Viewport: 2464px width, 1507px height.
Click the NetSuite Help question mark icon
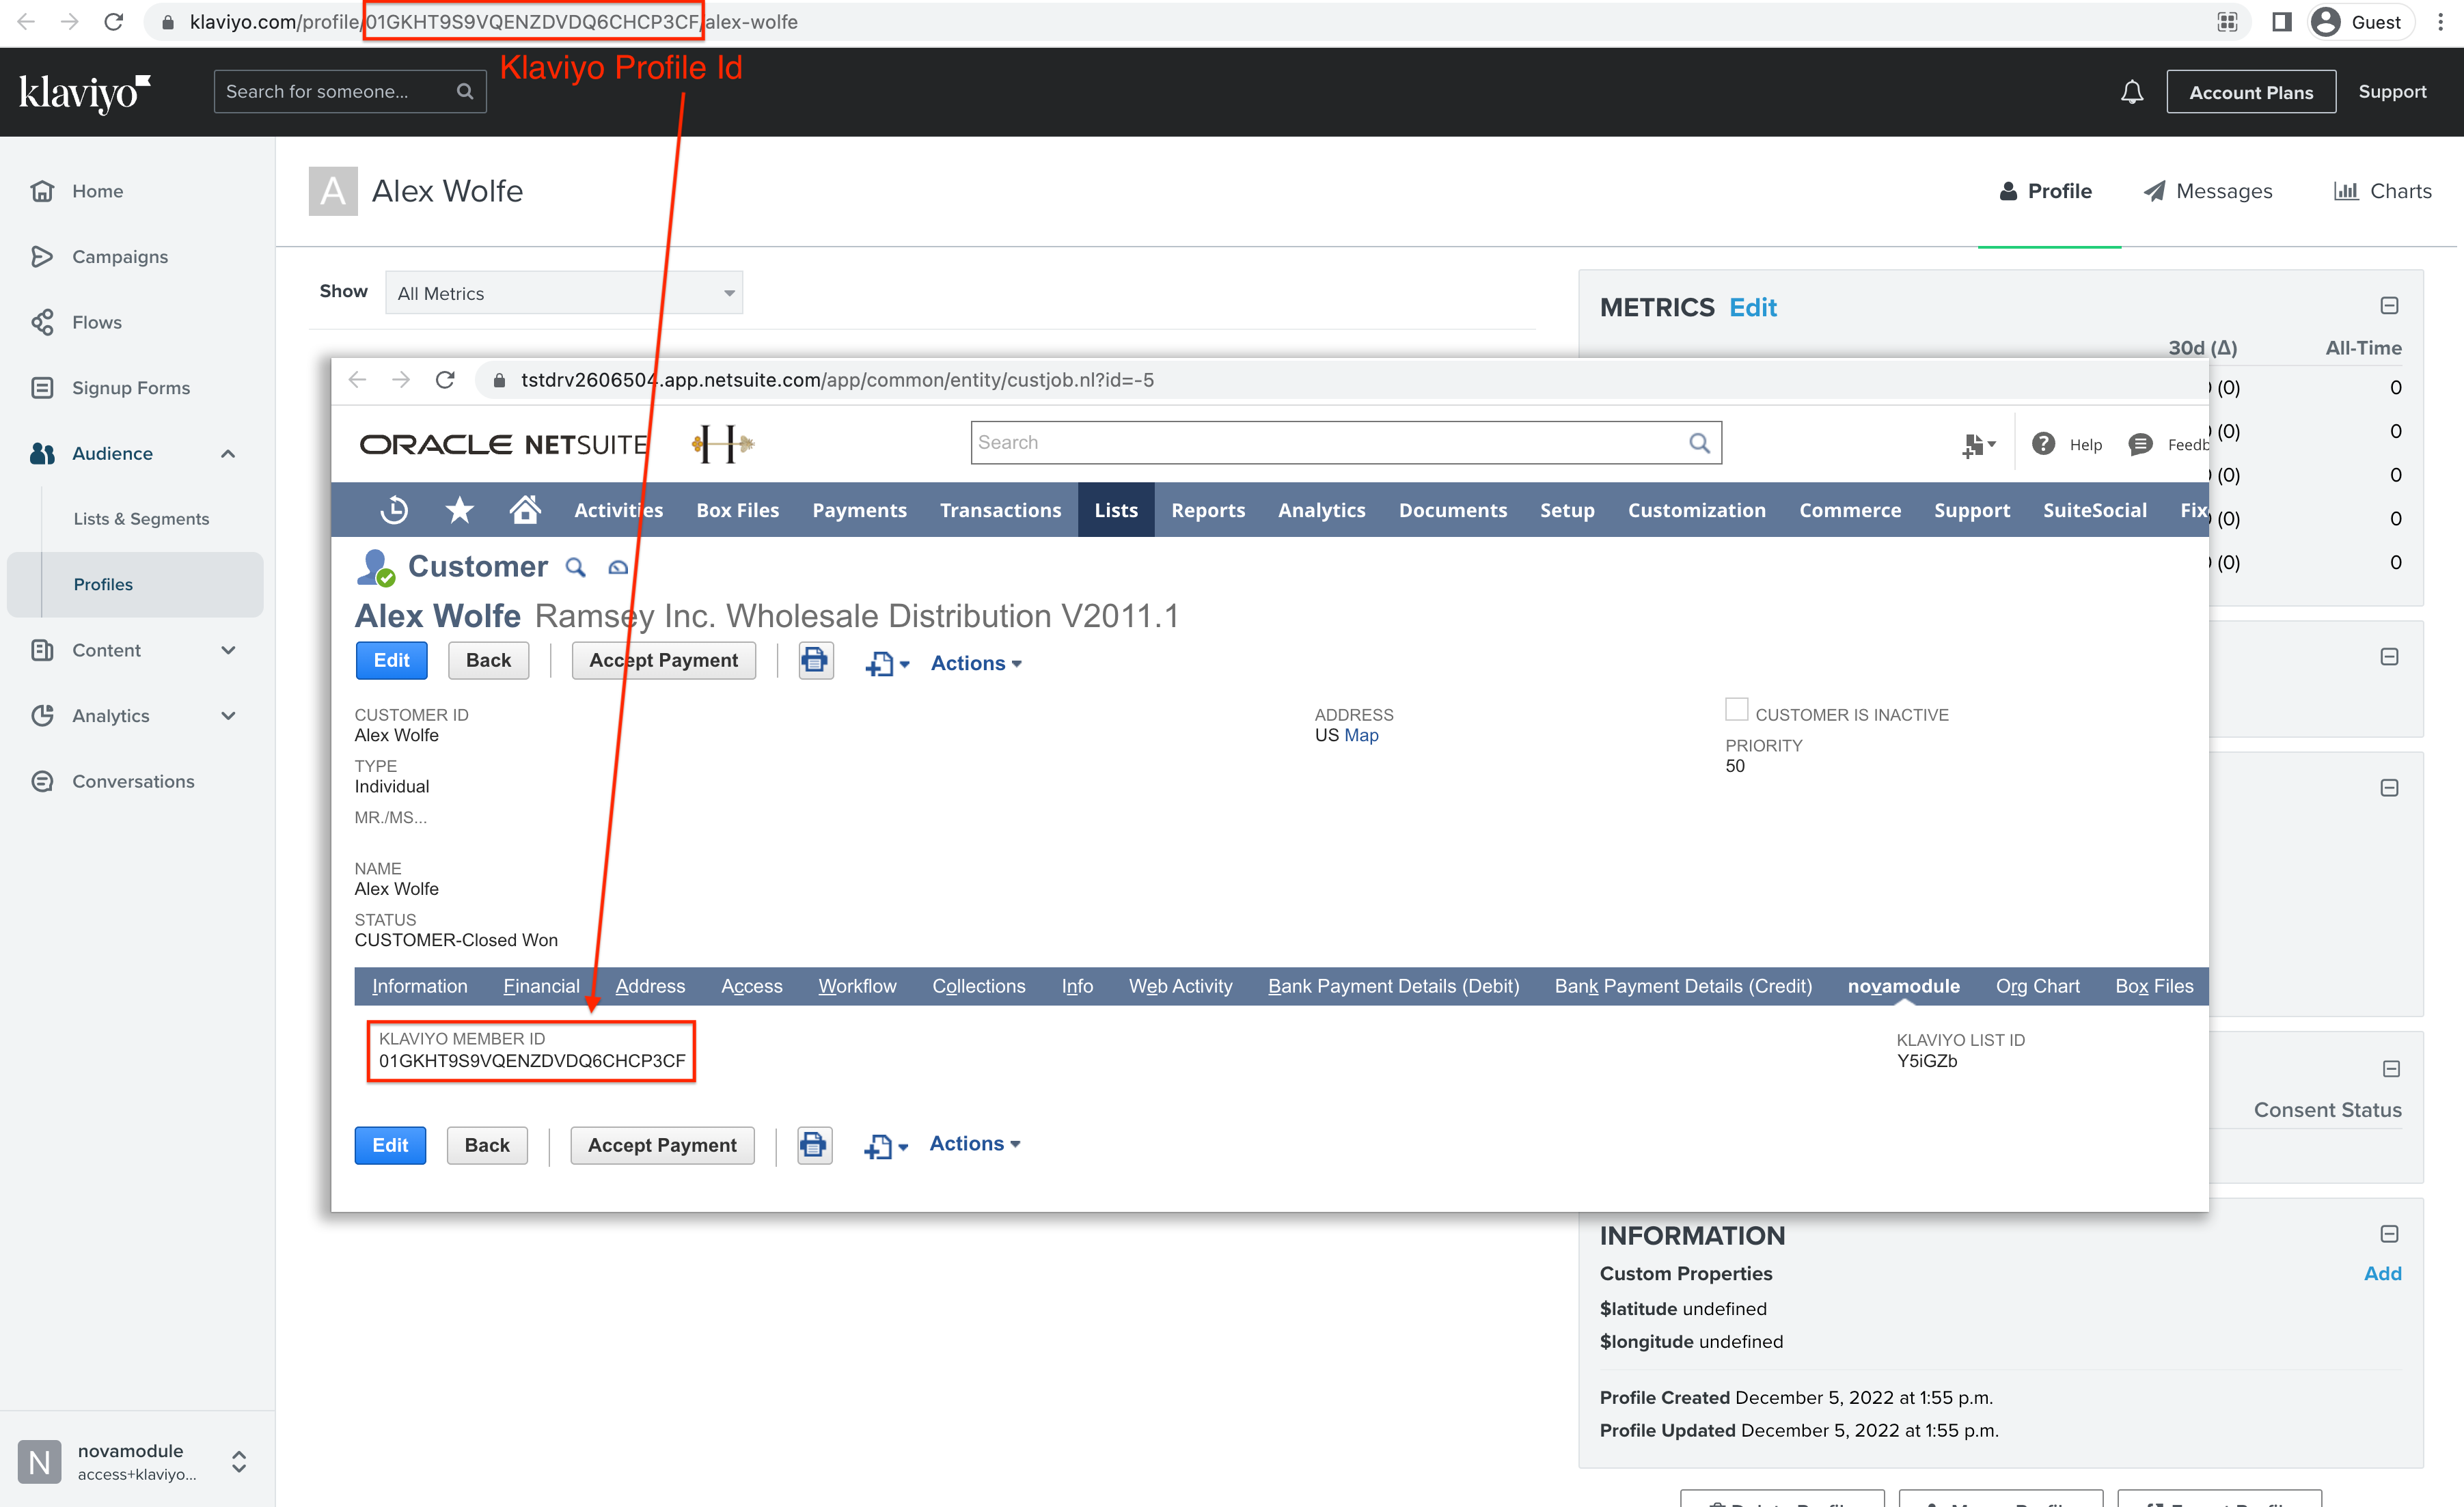(x=2043, y=444)
